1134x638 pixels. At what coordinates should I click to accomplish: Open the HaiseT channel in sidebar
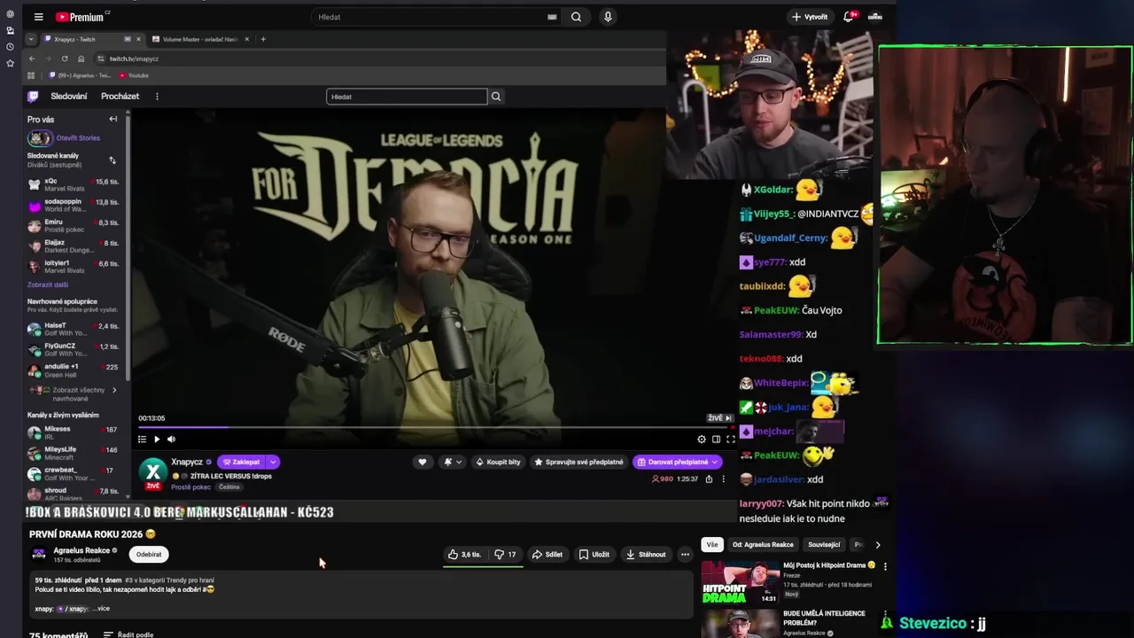pos(74,329)
